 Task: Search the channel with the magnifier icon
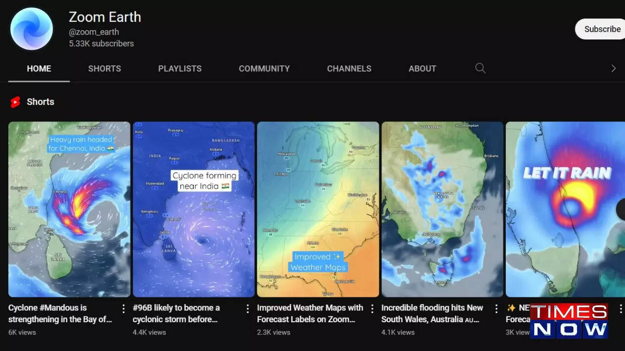480,68
